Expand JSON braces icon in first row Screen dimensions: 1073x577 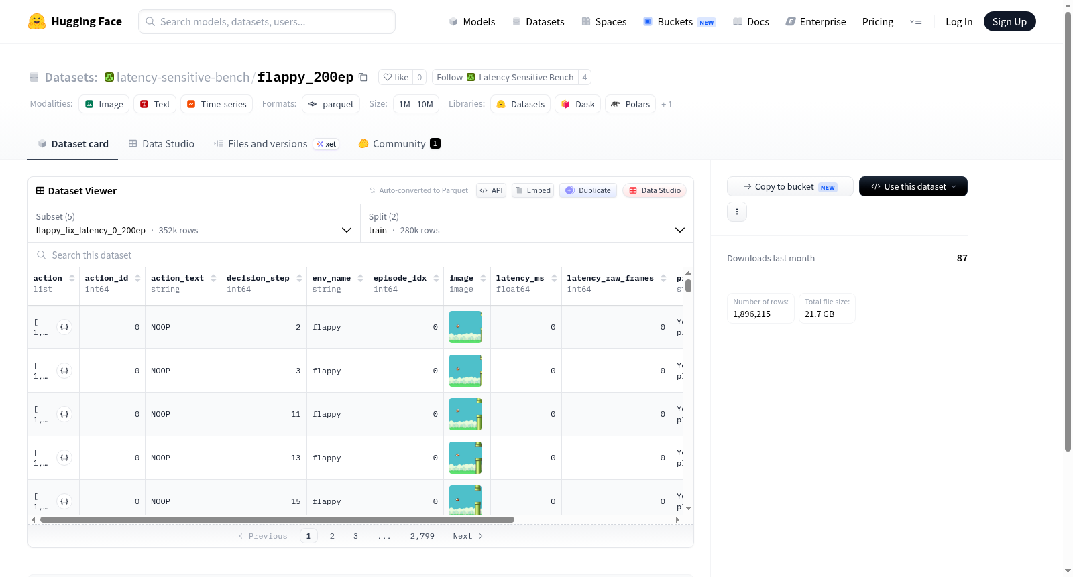(64, 327)
